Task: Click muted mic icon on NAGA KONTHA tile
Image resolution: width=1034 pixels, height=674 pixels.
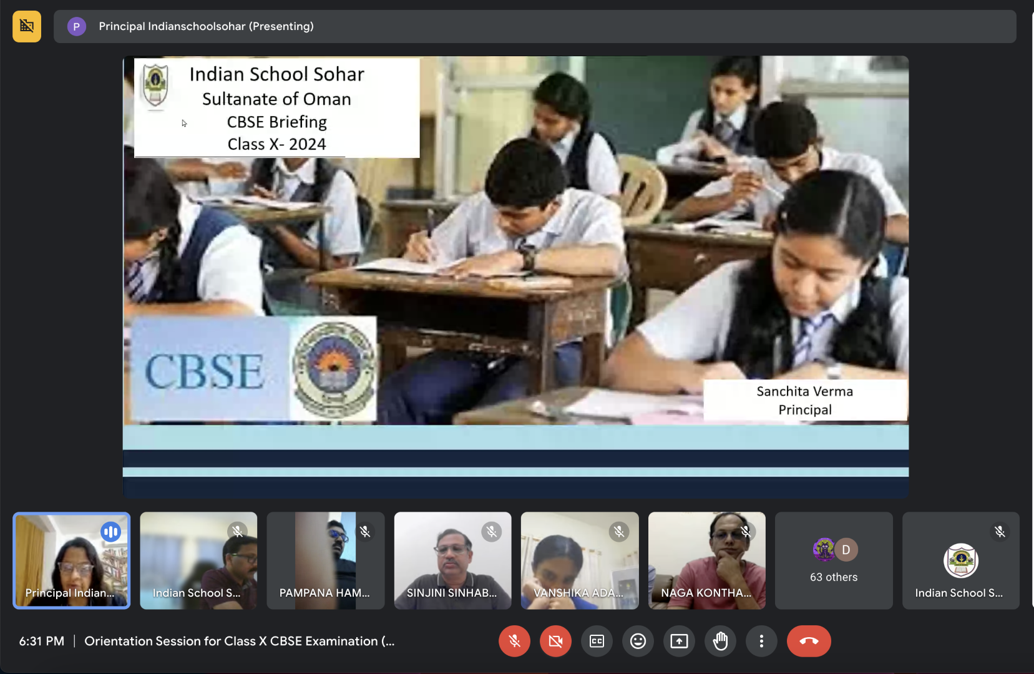Action: tap(746, 532)
